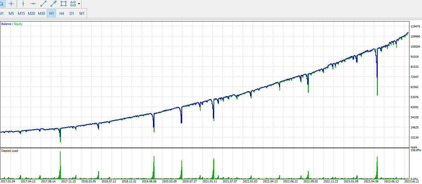Click the 2022.04.13 date label
The image size is (422, 184).
click(x=270, y=181)
